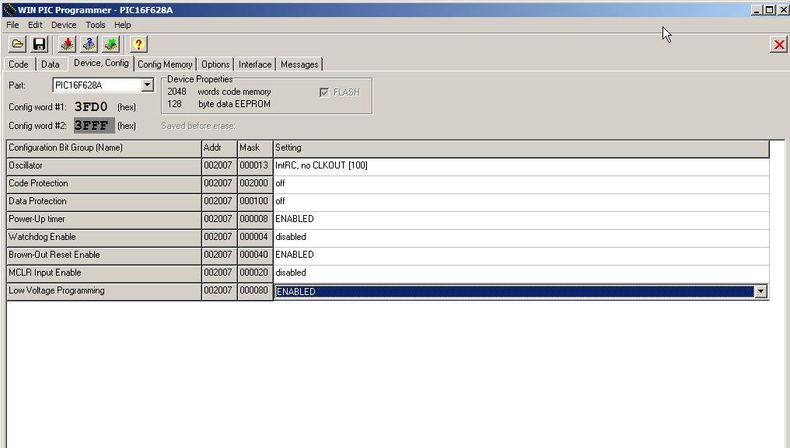The image size is (790, 448).
Task: Click the Watchdog Enable row address 002007
Action: pyautogui.click(x=218, y=237)
